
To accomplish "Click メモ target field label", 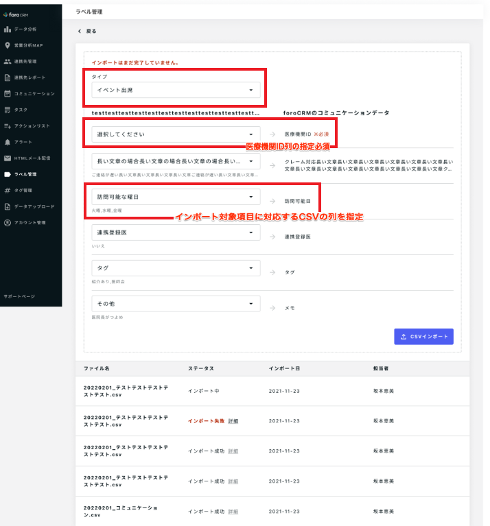I will (x=290, y=308).
